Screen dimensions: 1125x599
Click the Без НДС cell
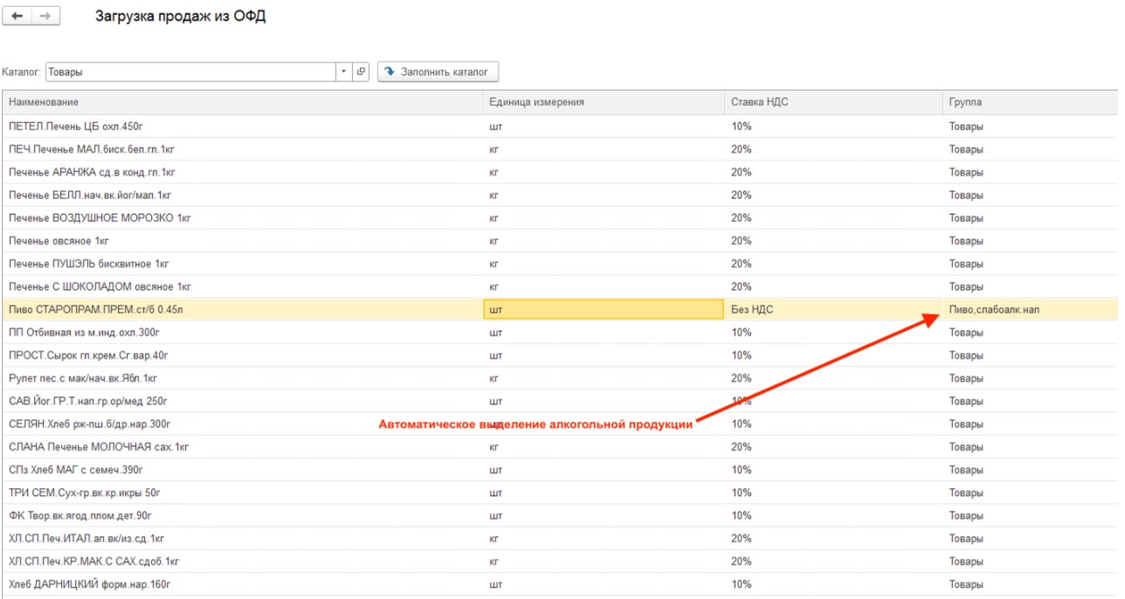(833, 309)
